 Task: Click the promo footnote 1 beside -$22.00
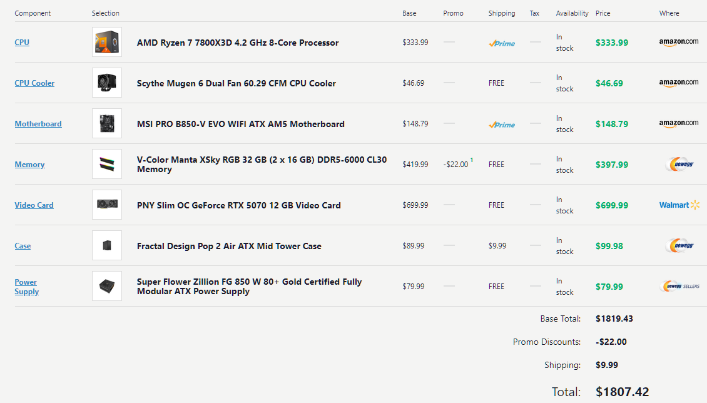[472, 160]
